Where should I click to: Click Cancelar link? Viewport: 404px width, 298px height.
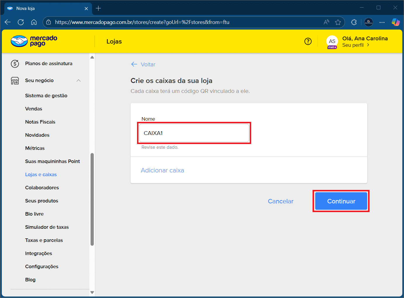pyautogui.click(x=280, y=201)
